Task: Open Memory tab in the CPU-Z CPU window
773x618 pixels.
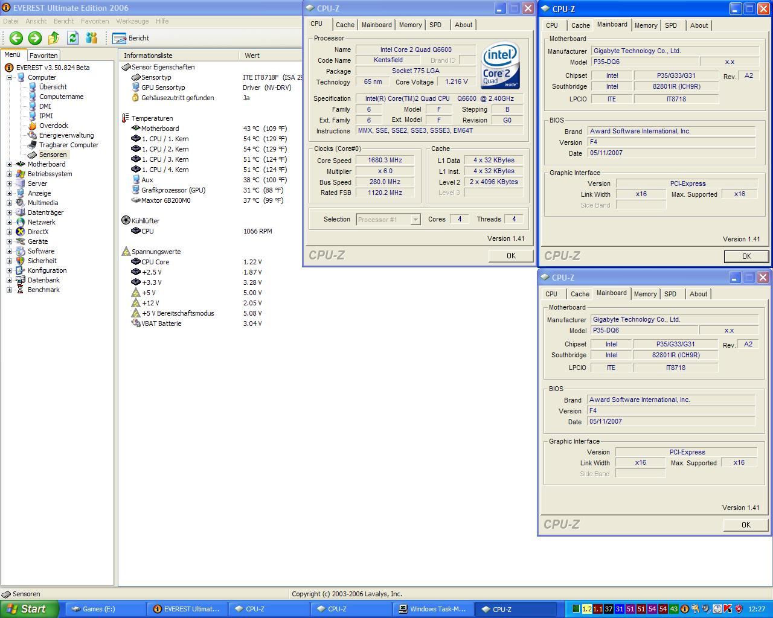Action: [x=410, y=25]
